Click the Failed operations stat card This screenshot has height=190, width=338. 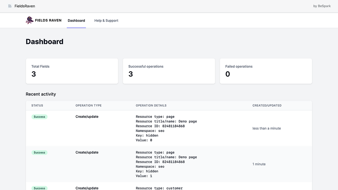[x=266, y=71]
